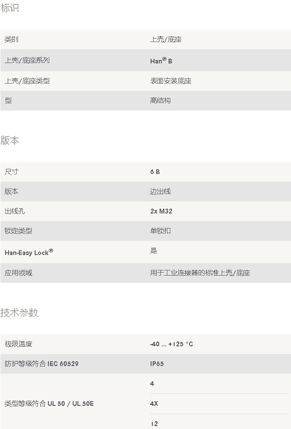Screen dimensions: 291x429
Task: Click the 防护等级符合 IEC 60529 label
Action: coord(42,364)
